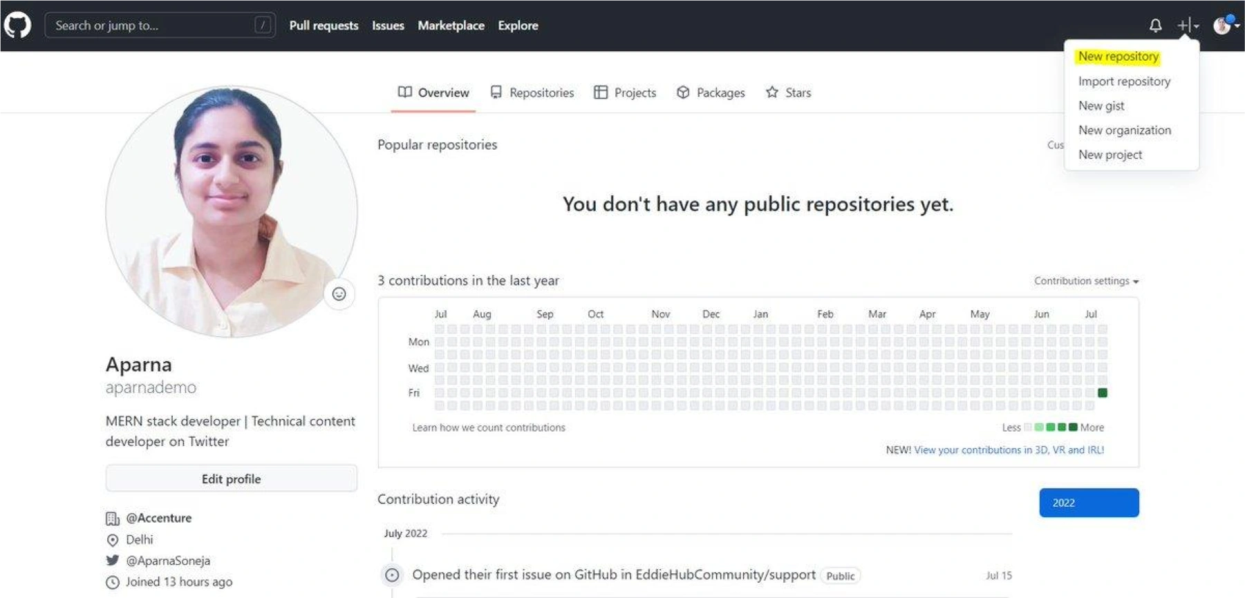Expand the Contribution settings dropdown
The image size is (1245, 598).
(x=1086, y=281)
